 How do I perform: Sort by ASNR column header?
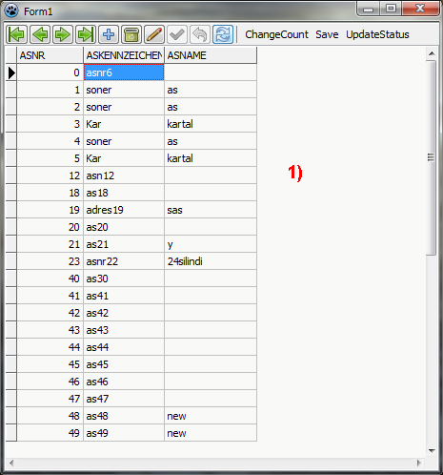50,55
